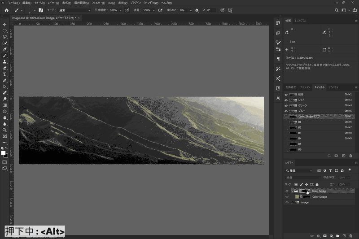The height and width of the screenshot is (239, 359).
Task: Select the Polygonal Lasso tool
Action: click(4, 37)
